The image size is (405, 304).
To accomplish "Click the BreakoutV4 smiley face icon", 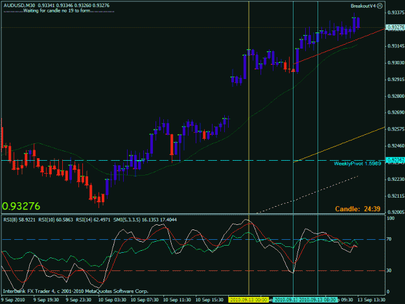I will [x=380, y=6].
